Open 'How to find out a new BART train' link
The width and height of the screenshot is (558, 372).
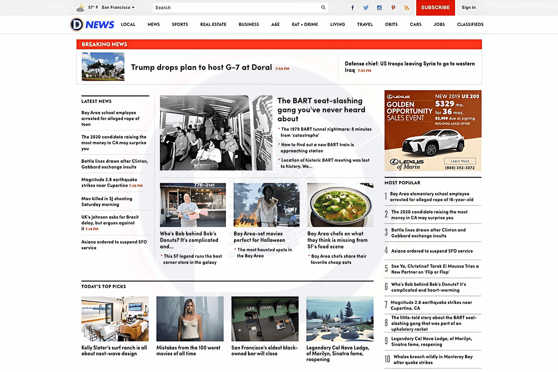pyautogui.click(x=317, y=147)
